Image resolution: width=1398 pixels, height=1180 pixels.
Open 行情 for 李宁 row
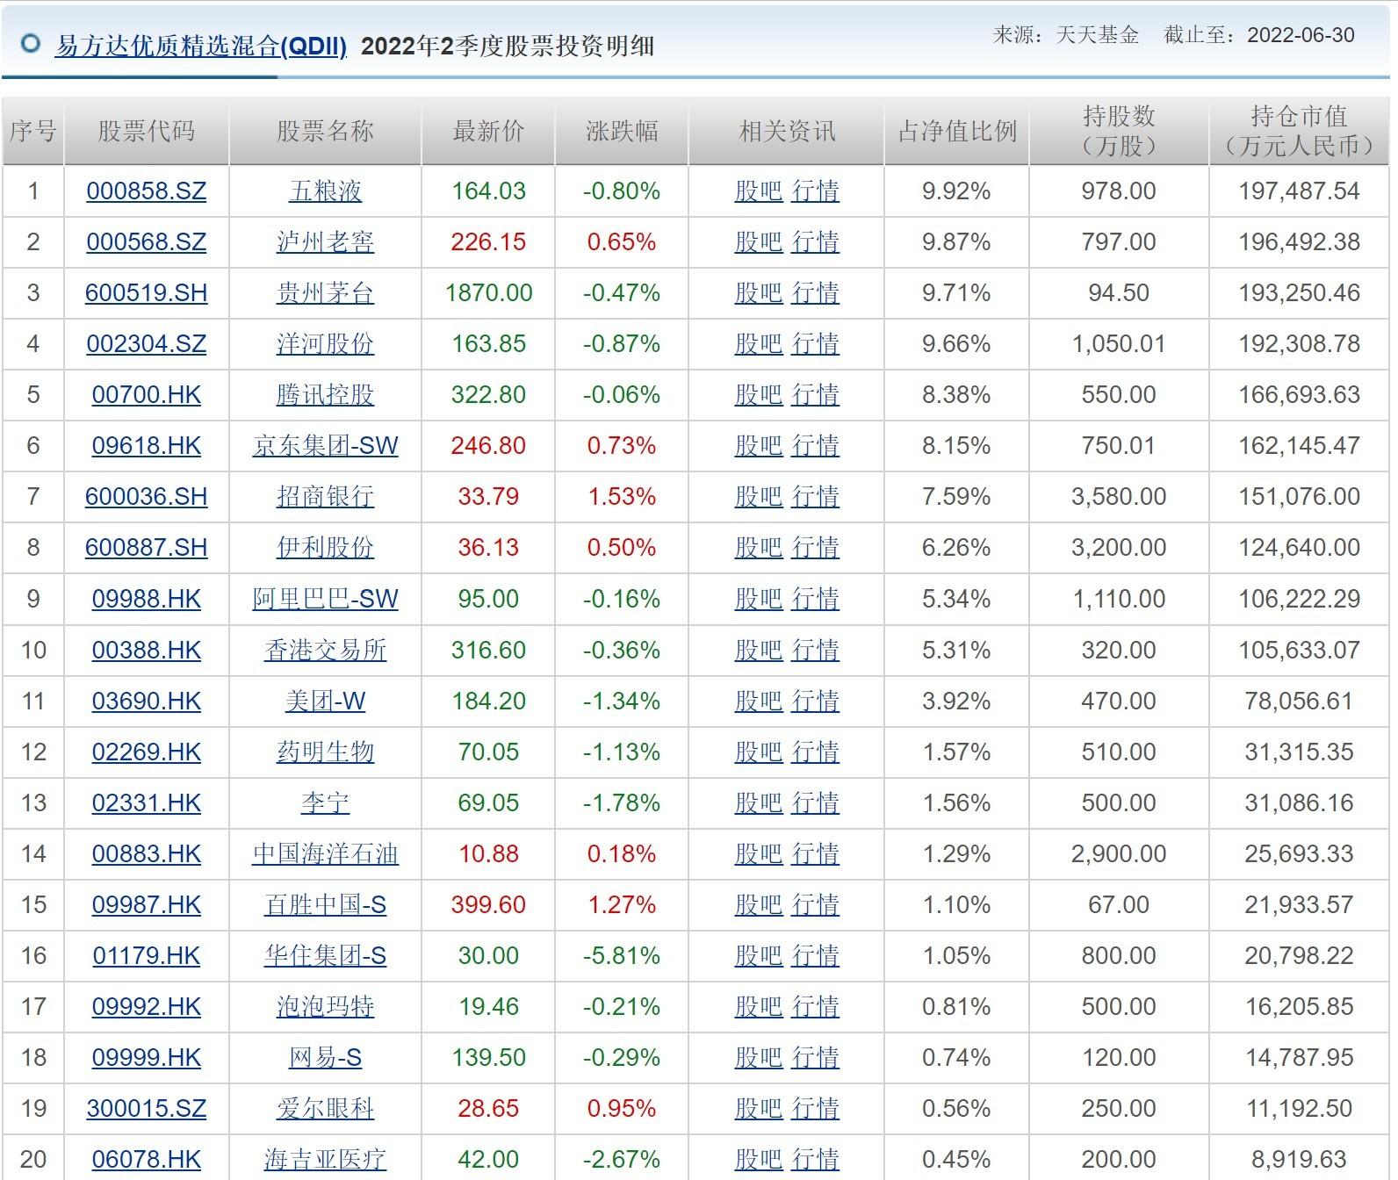815,802
